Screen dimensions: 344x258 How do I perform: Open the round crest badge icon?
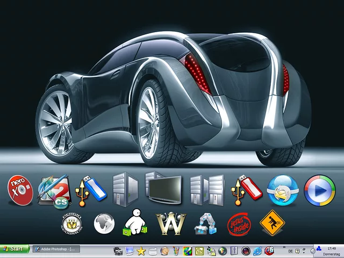pyautogui.click(x=71, y=224)
